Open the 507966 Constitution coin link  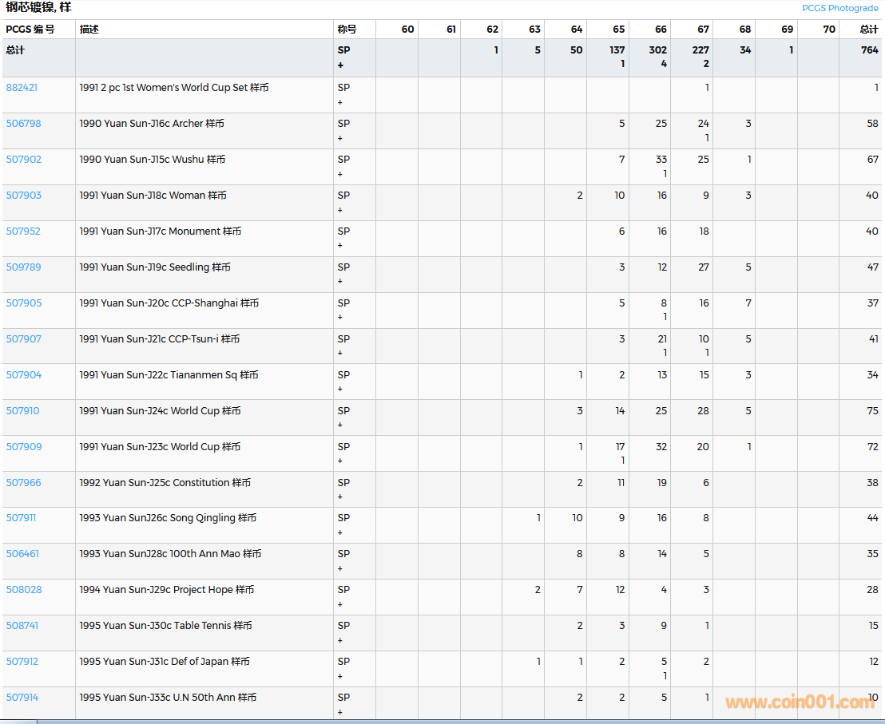pos(23,483)
